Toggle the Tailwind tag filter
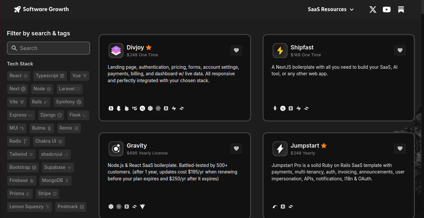Image resolution: width=424 pixels, height=218 pixels. tap(22, 154)
